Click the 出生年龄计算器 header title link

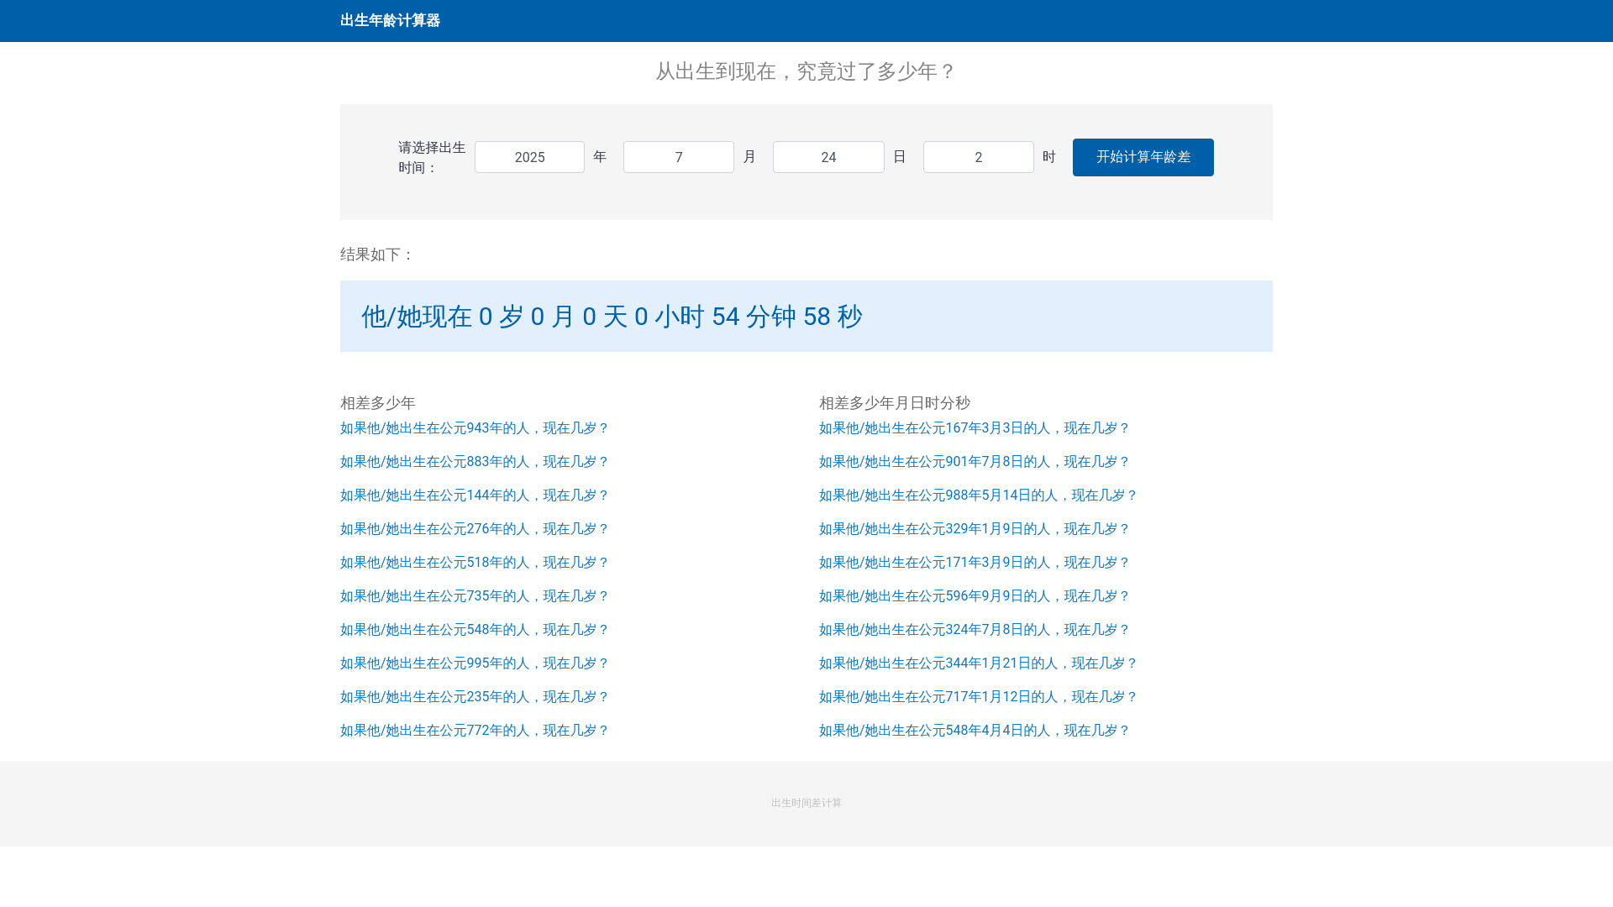tap(390, 20)
